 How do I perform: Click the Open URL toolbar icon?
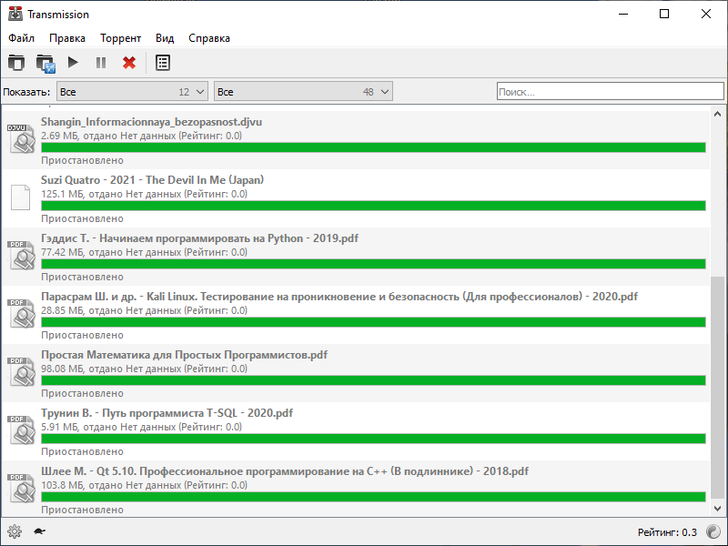coord(45,63)
